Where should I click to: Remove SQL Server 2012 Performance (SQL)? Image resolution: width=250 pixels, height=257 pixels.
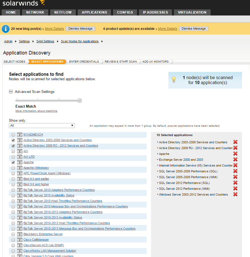click(x=235, y=183)
